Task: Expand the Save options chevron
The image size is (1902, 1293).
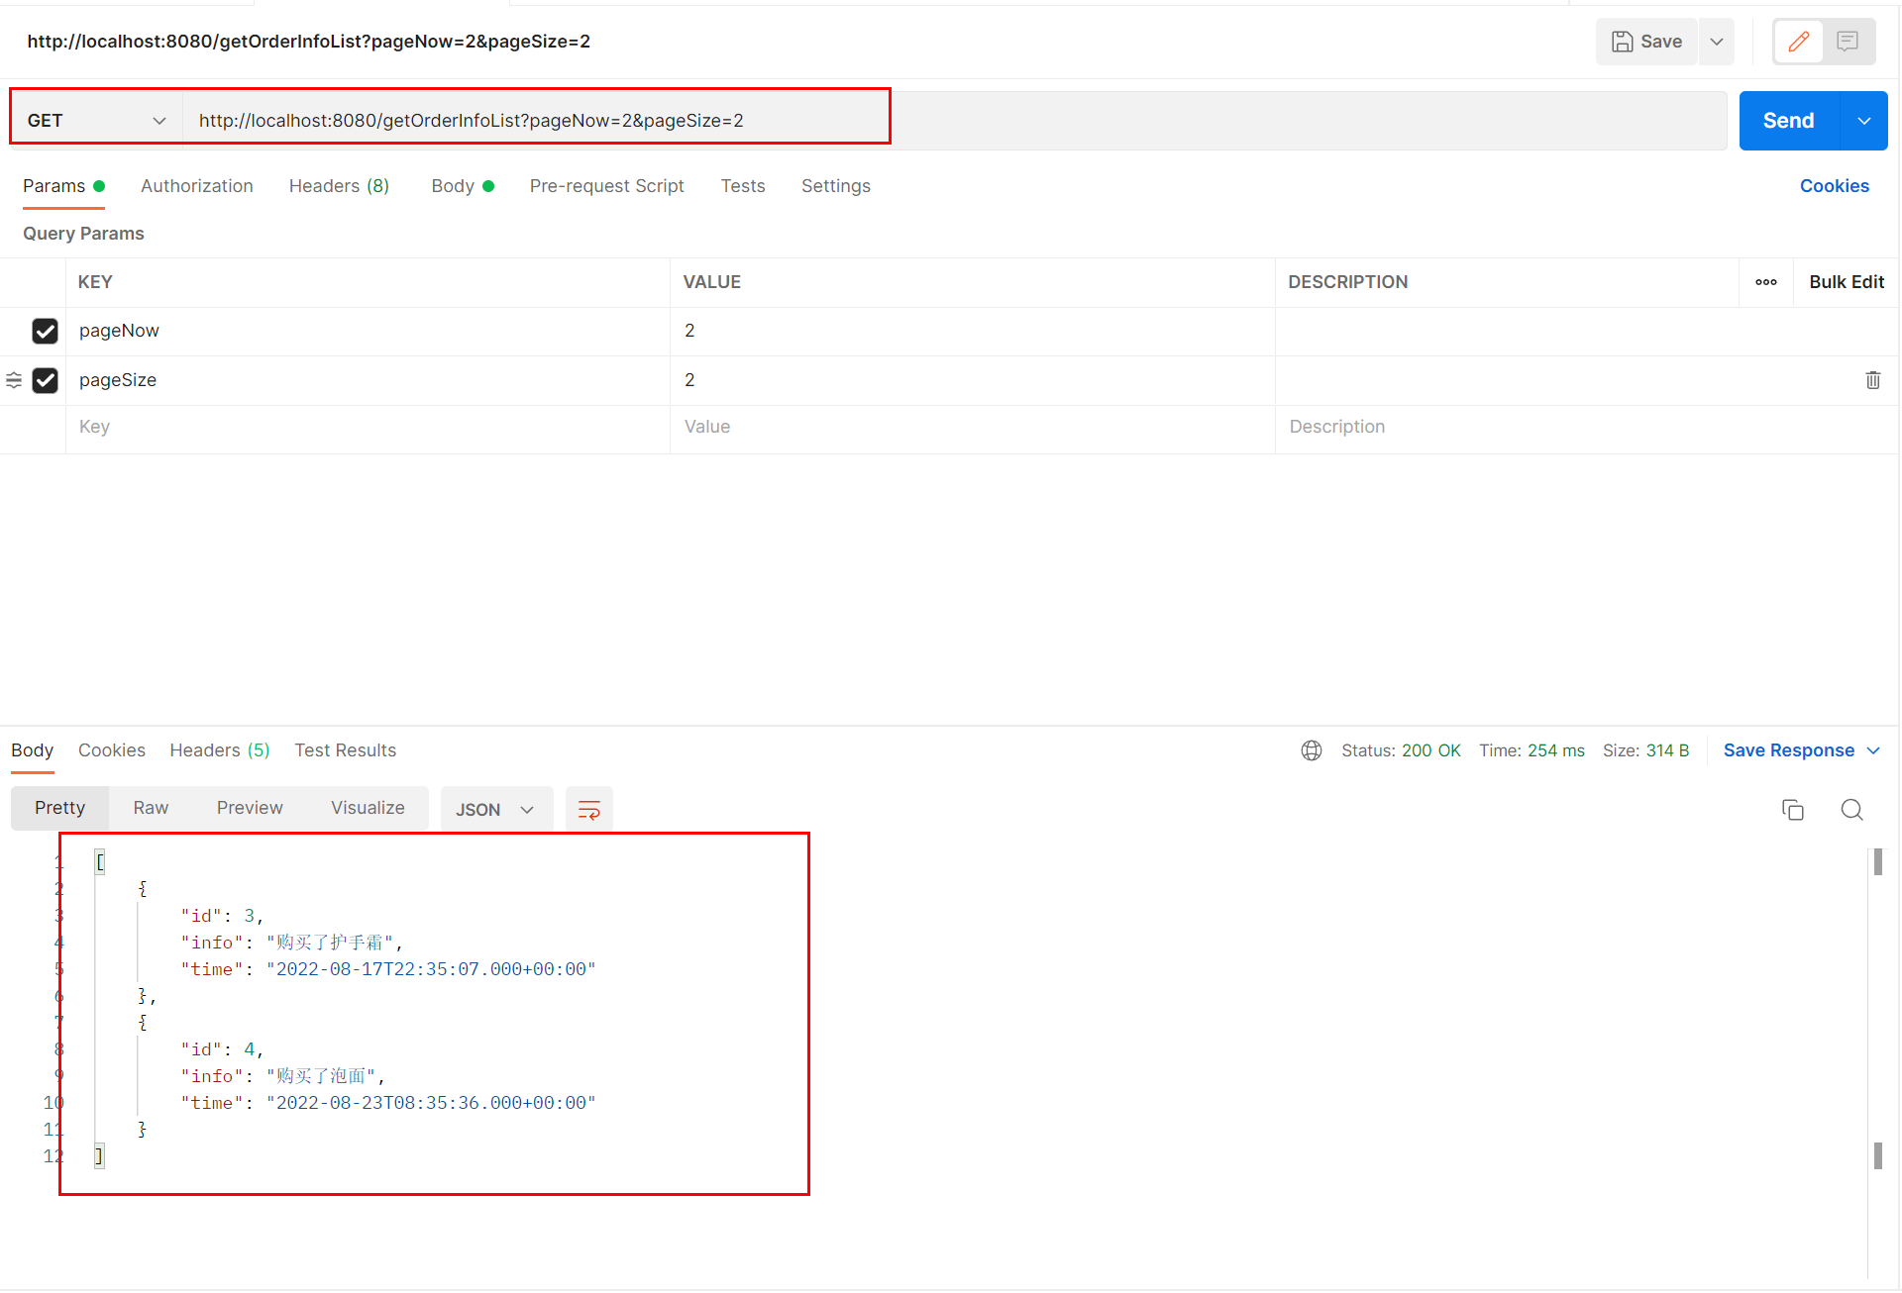Action: (x=1717, y=42)
